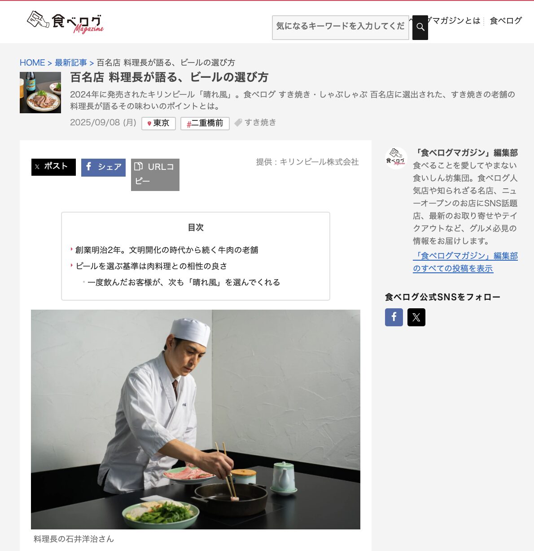The width and height of the screenshot is (534, 551).
Task: Click the article thumbnail beside the title
Action: click(40, 93)
